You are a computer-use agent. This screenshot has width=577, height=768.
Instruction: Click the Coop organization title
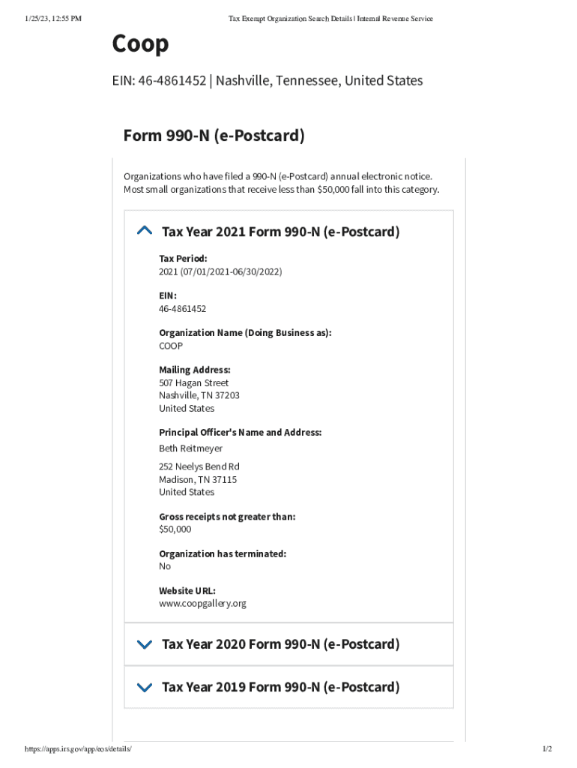click(x=140, y=44)
